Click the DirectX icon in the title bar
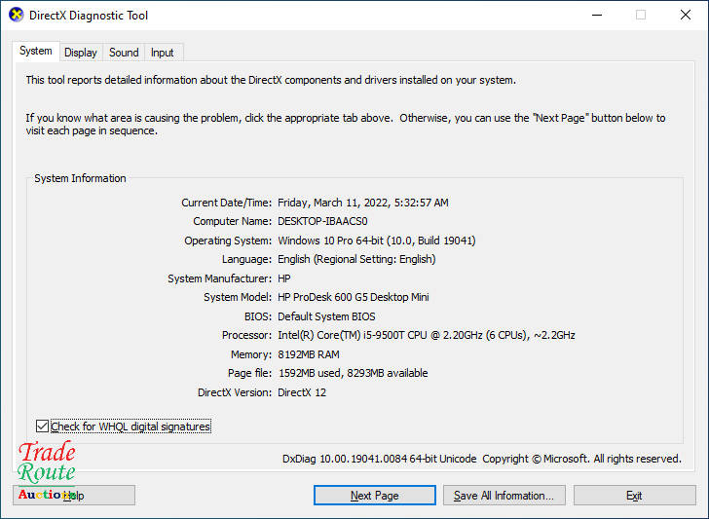The height and width of the screenshot is (519, 709). [16, 16]
